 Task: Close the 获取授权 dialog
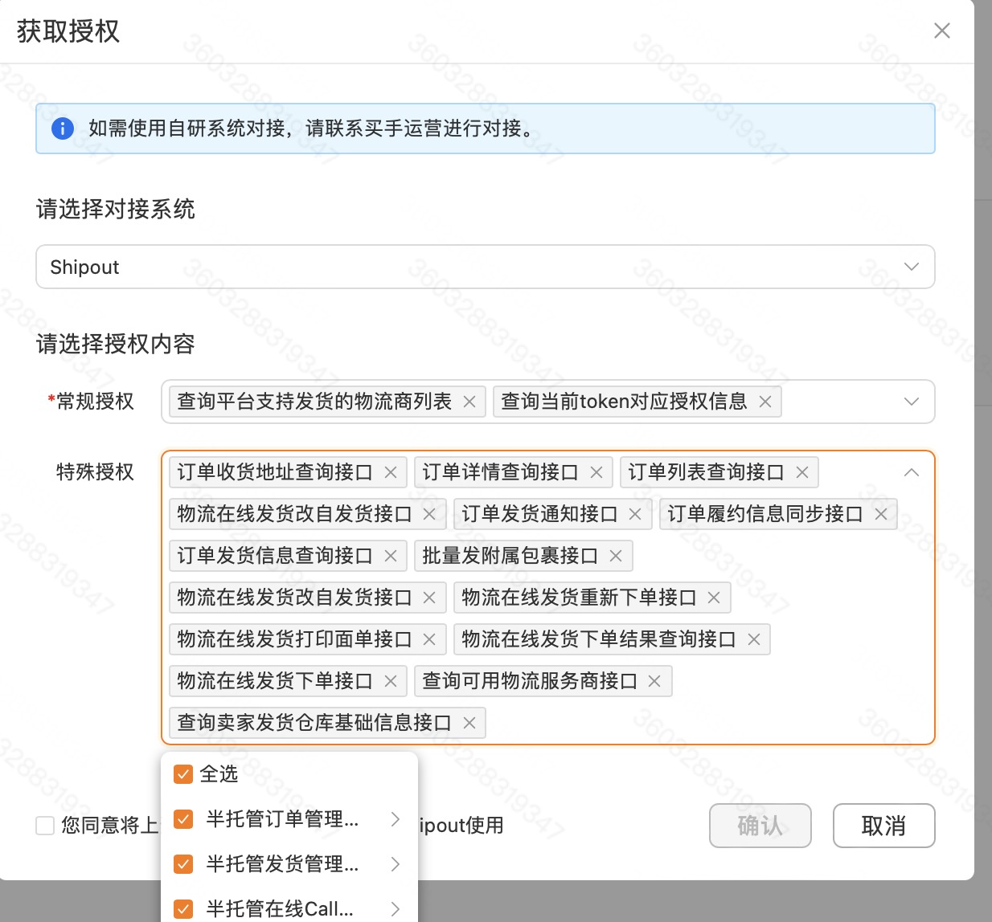coord(942,31)
